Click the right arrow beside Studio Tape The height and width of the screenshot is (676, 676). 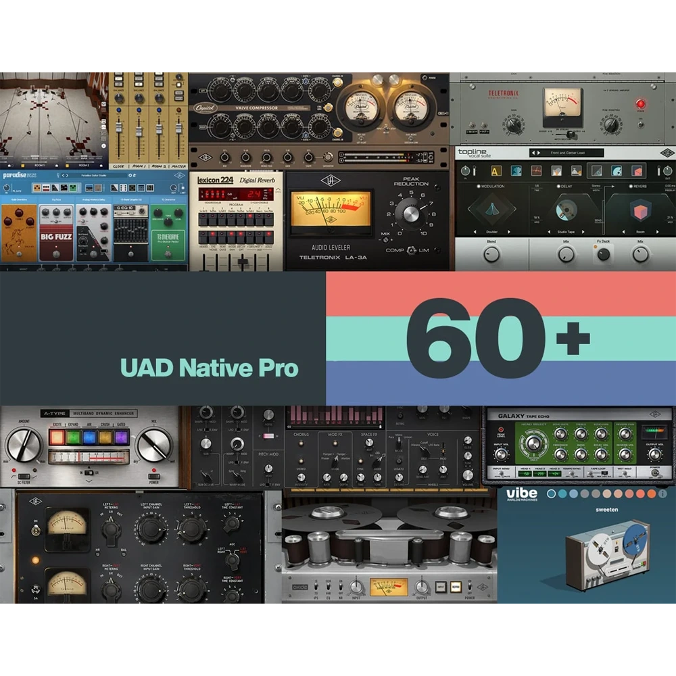click(x=583, y=232)
